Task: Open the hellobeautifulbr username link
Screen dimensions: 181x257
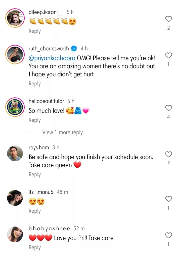Action: point(46,101)
